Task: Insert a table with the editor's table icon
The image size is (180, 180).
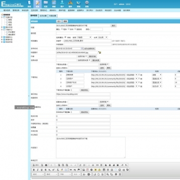Action: pyautogui.click(x=104, y=170)
